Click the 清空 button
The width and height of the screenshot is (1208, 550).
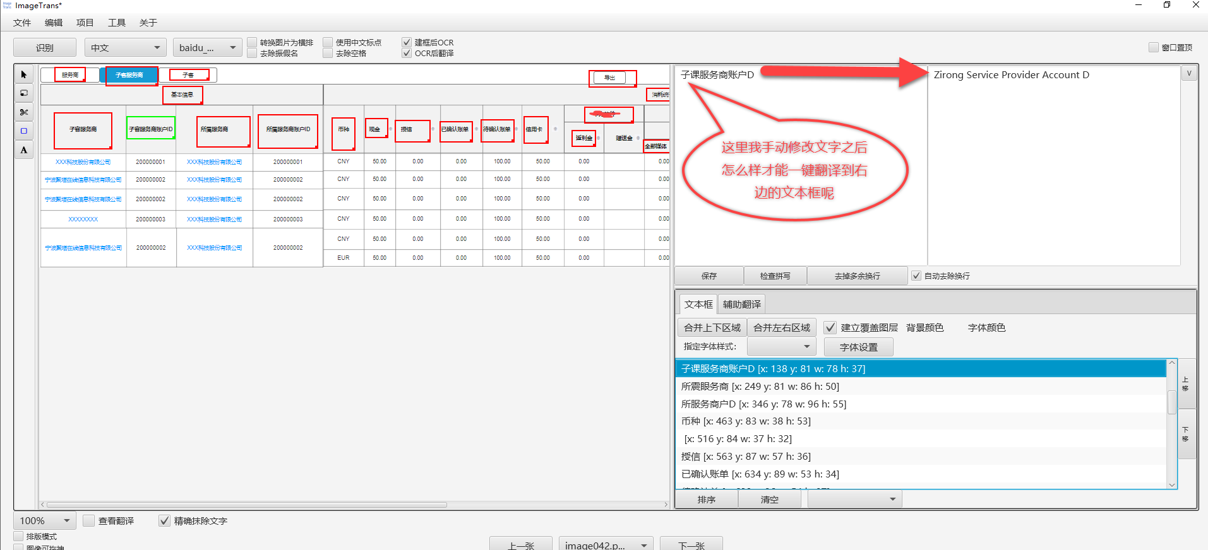coord(770,499)
